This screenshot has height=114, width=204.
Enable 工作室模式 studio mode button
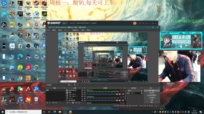tap(152, 98)
